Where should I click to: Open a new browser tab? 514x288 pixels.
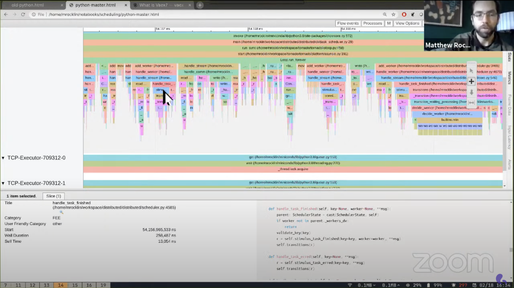[x=200, y=5]
